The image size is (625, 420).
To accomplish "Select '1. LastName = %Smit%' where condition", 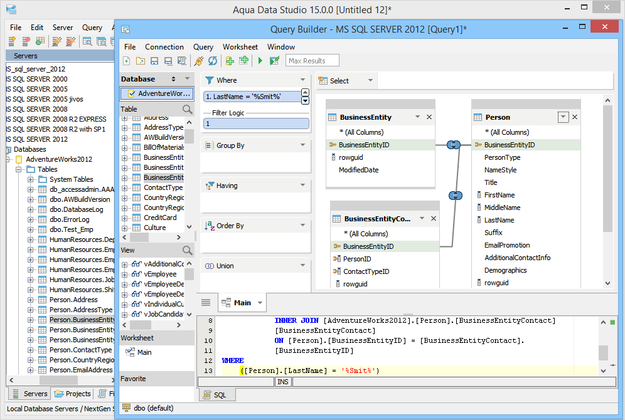I will 252,97.
